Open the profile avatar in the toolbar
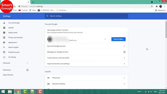The height and width of the screenshot is (94, 167). [161, 6]
